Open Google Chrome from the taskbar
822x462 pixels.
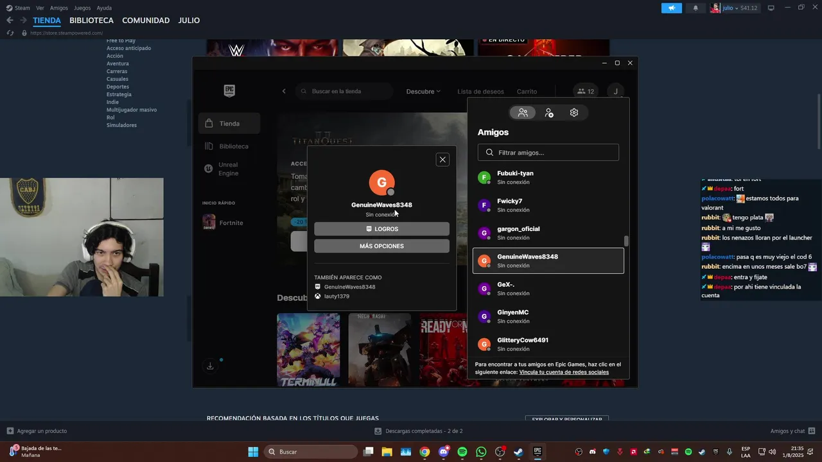(x=424, y=452)
